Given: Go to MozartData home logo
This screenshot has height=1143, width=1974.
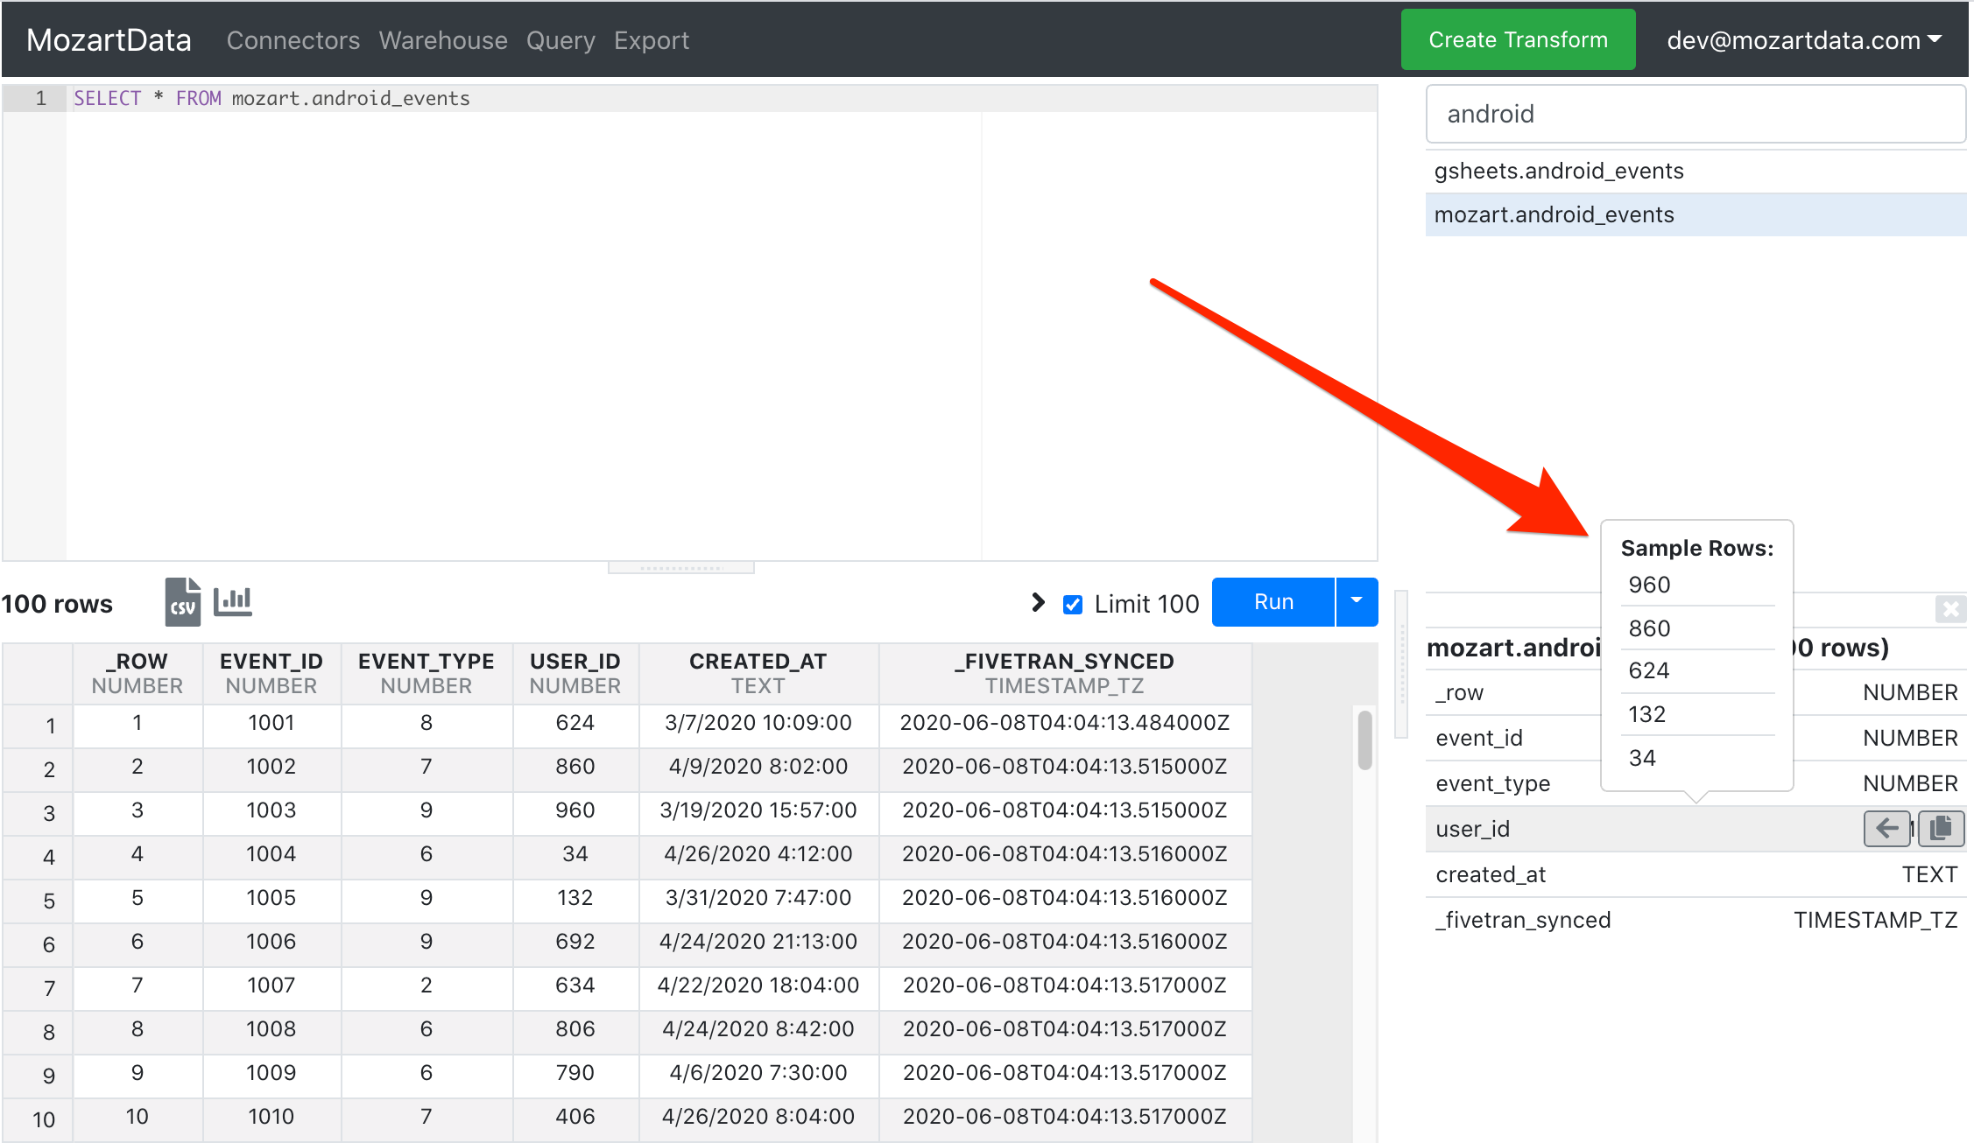Looking at the screenshot, I should (x=109, y=40).
